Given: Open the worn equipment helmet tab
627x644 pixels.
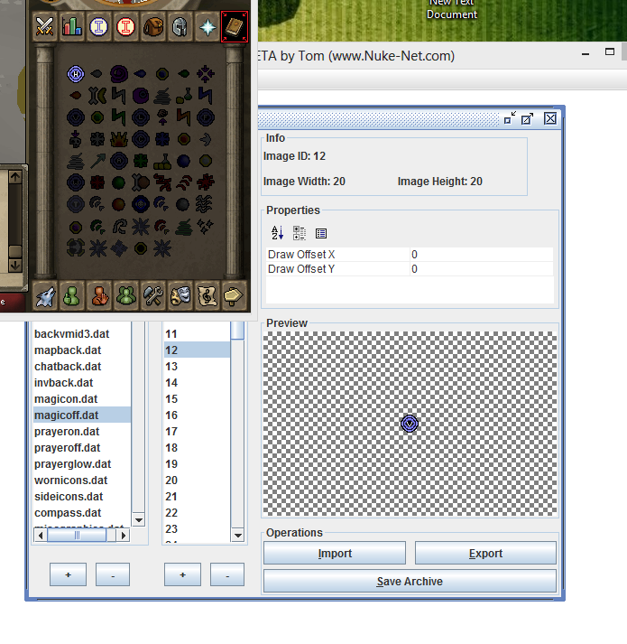Looking at the screenshot, I should pos(180,27).
